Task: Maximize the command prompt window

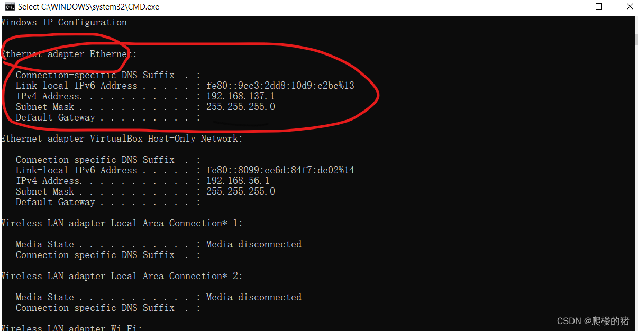Action: pos(599,6)
